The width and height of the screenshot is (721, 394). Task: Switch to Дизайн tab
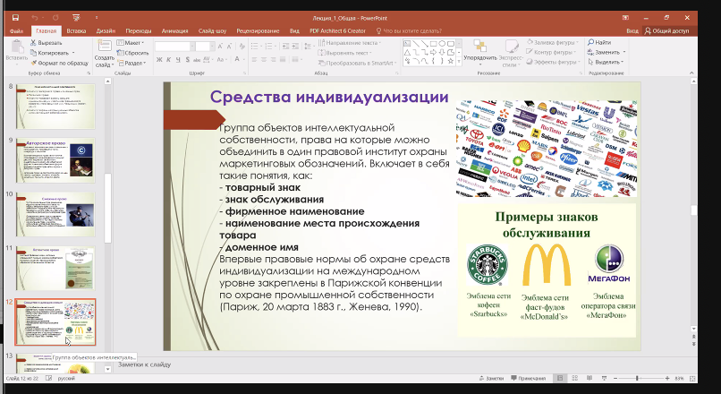[106, 30]
